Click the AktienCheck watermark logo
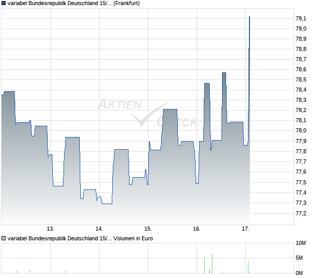The image size is (315, 278). pyautogui.click(x=147, y=113)
